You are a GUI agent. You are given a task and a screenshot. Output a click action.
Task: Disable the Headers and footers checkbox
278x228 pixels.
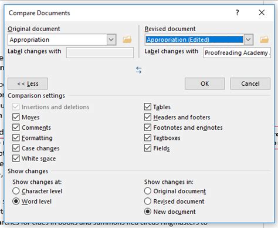(x=148, y=117)
